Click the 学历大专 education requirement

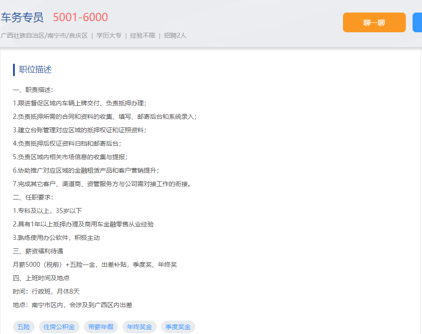pyautogui.click(x=109, y=35)
